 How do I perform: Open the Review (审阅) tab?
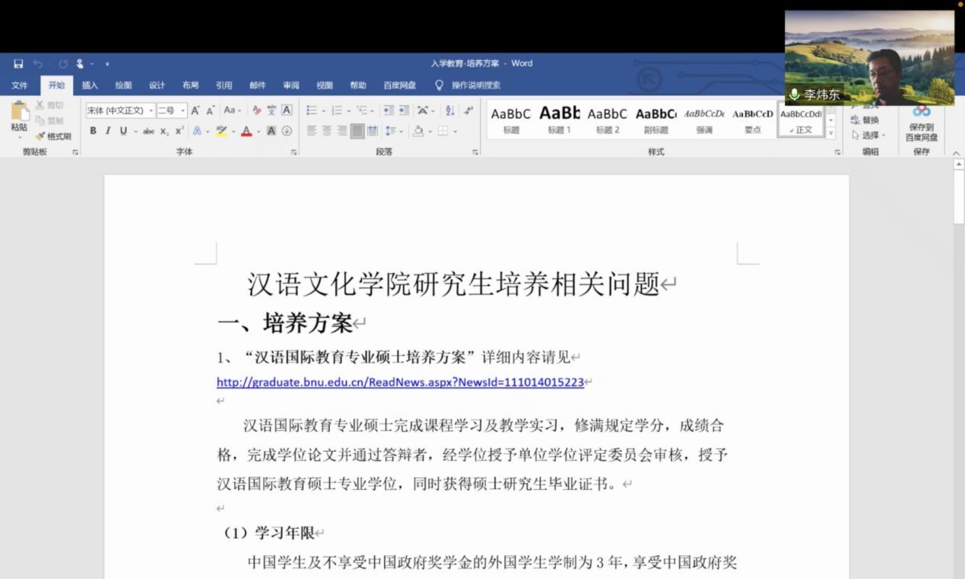tap(291, 86)
